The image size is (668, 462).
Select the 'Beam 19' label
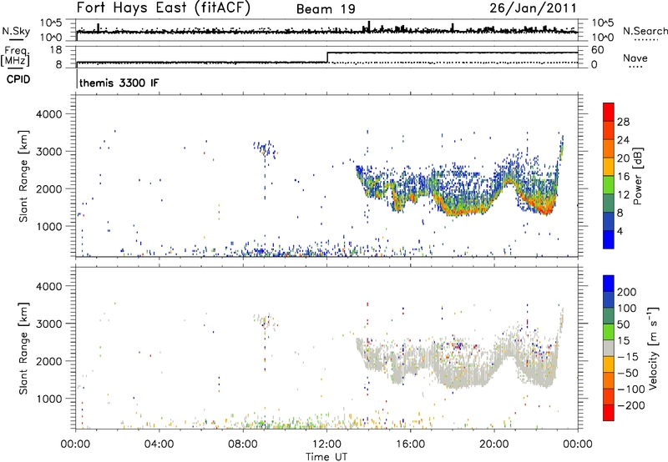coord(326,9)
